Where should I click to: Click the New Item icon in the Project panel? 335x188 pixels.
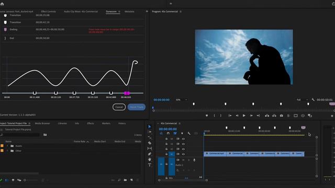[131, 180]
